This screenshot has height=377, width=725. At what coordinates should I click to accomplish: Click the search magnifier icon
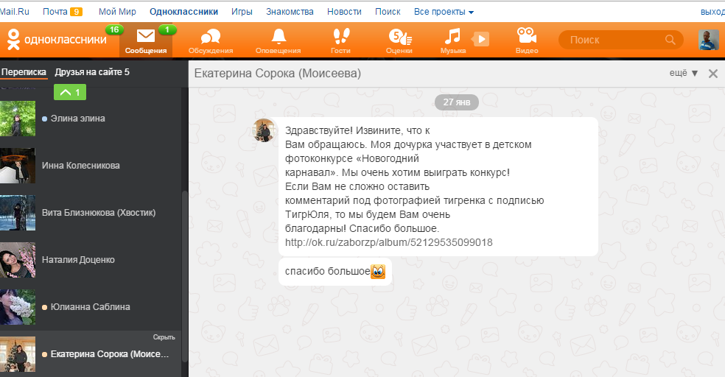click(x=670, y=40)
